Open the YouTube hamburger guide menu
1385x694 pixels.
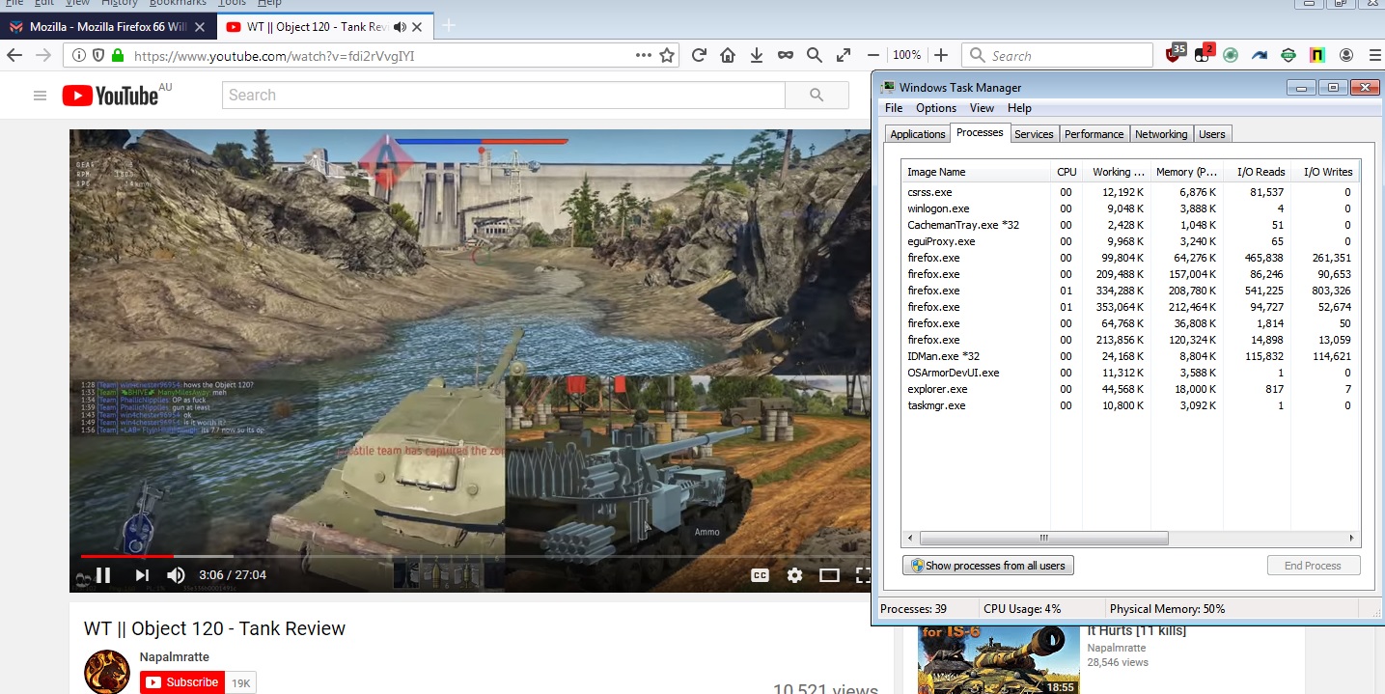(40, 96)
